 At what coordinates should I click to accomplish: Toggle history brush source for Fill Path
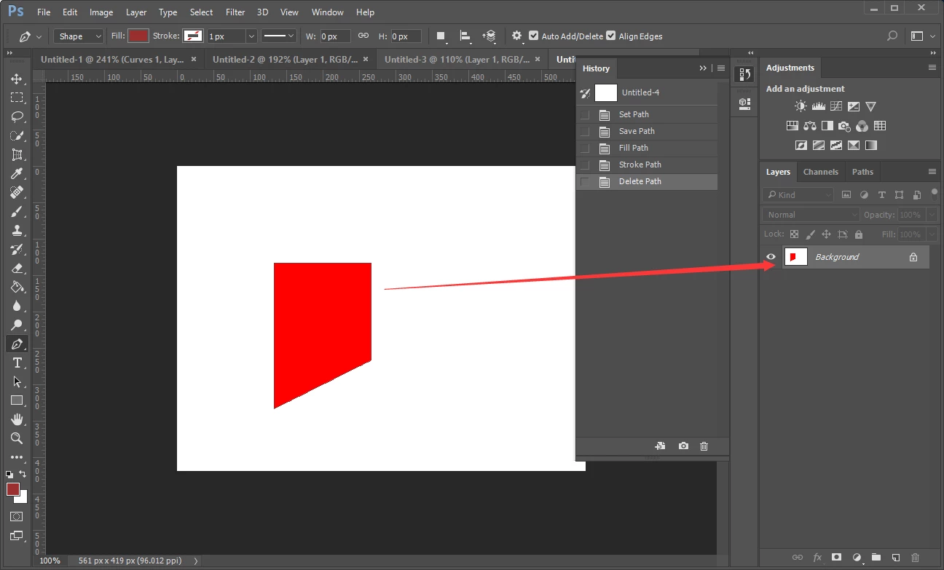tap(585, 148)
